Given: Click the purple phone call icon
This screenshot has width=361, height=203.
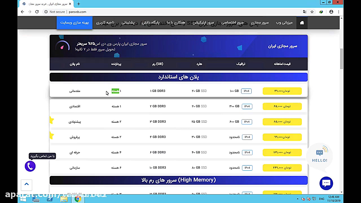Looking at the screenshot, I should (30, 166).
